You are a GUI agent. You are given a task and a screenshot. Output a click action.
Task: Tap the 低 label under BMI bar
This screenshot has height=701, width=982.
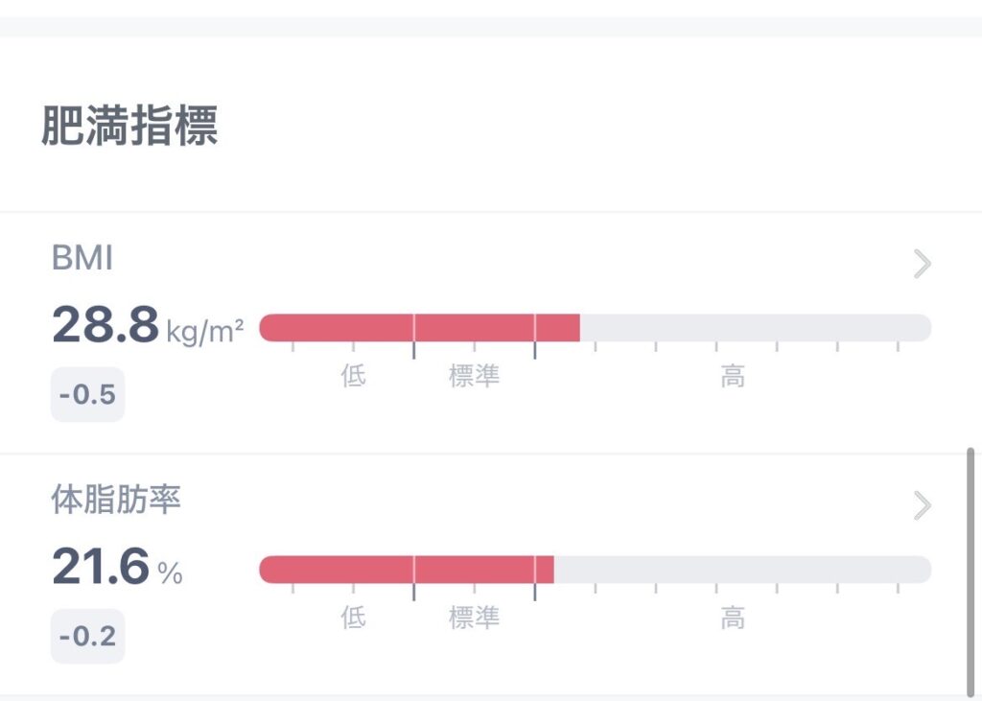[353, 376]
